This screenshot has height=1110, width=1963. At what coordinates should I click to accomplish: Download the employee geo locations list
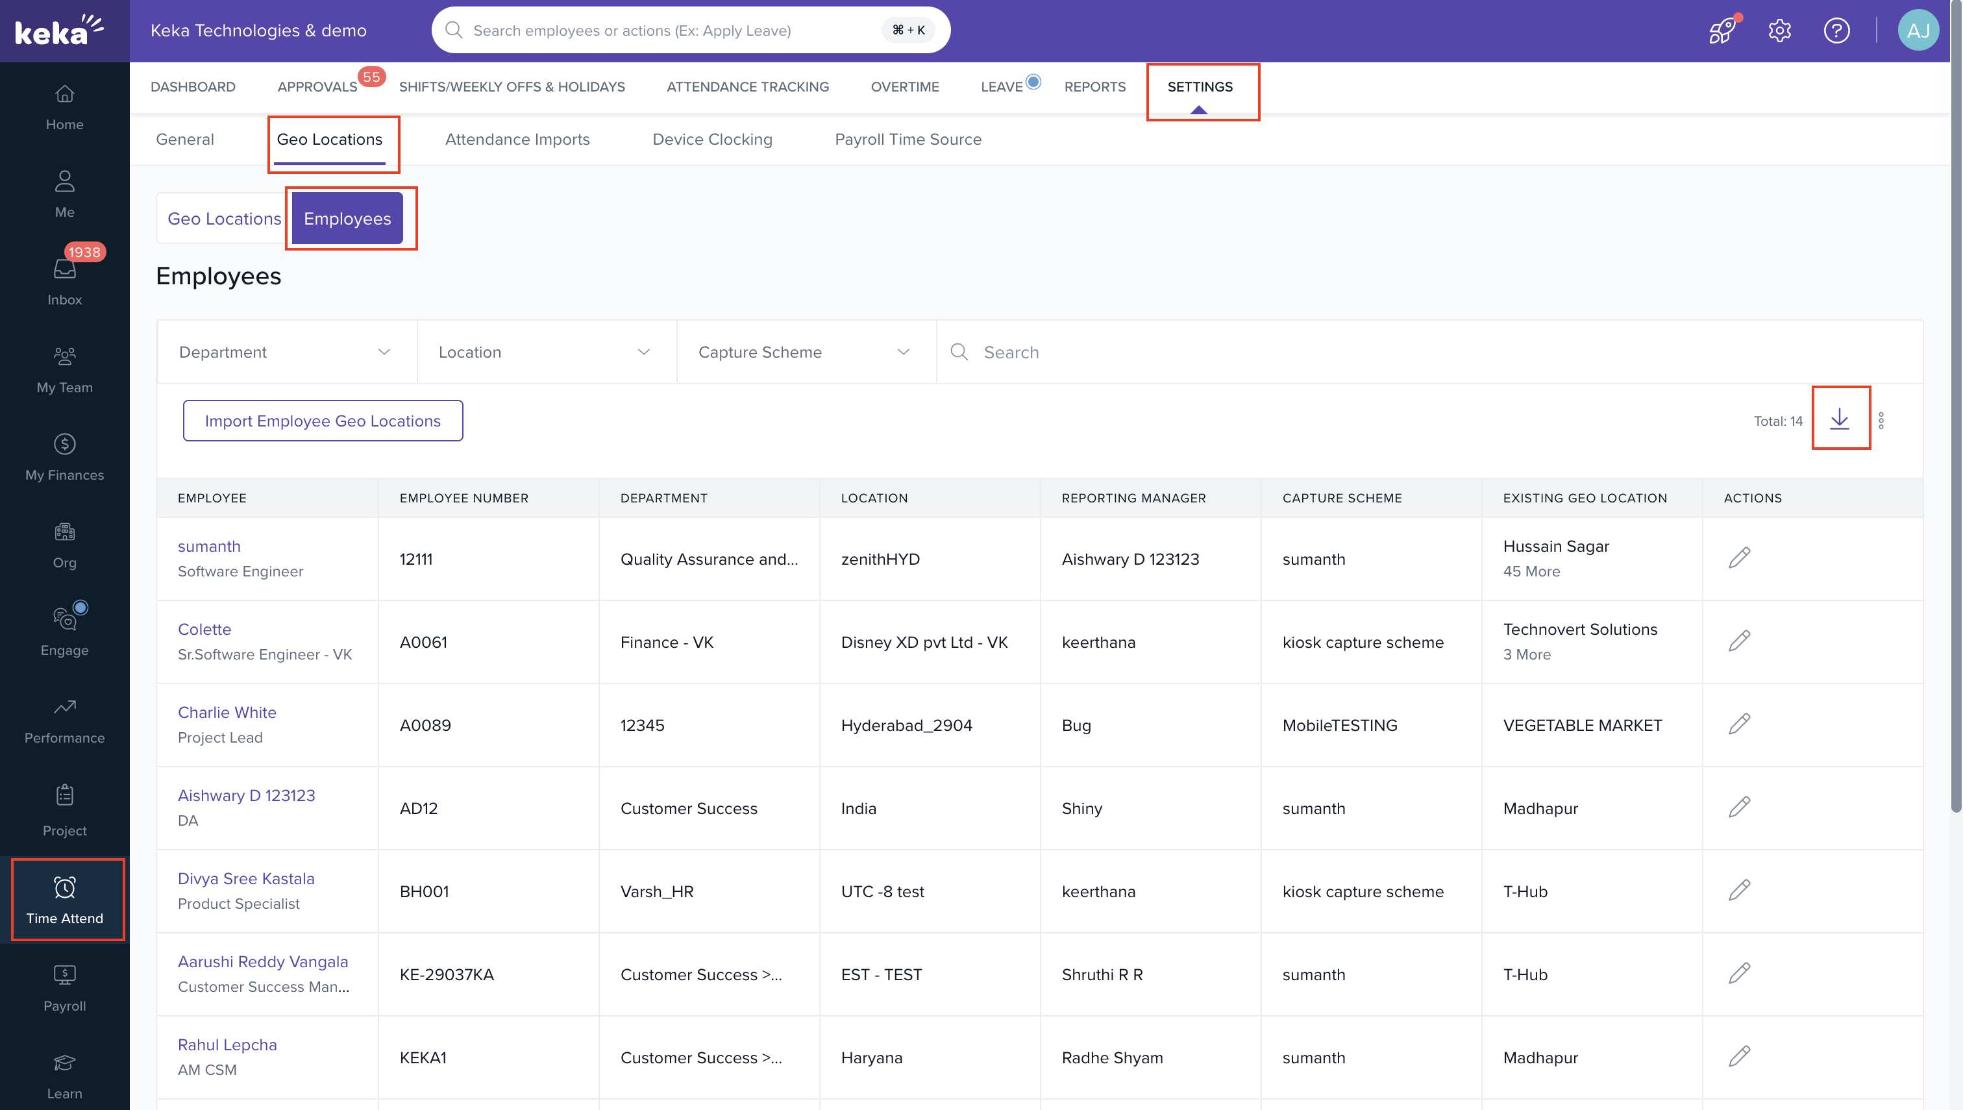[x=1840, y=419]
